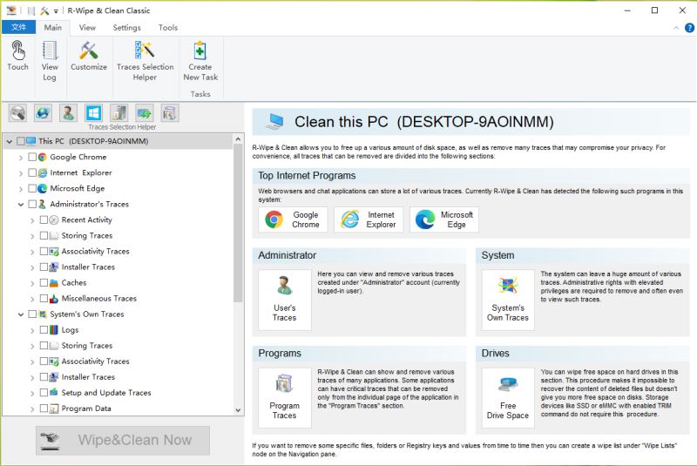The height and width of the screenshot is (466, 697).
Task: Switch to the Main ribbon tab
Action: (x=53, y=28)
